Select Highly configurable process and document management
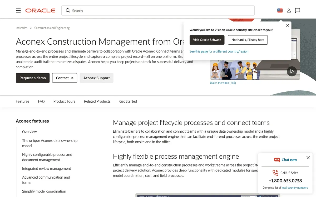Image resolution: width=316 pixels, height=197 pixels. [47, 157]
